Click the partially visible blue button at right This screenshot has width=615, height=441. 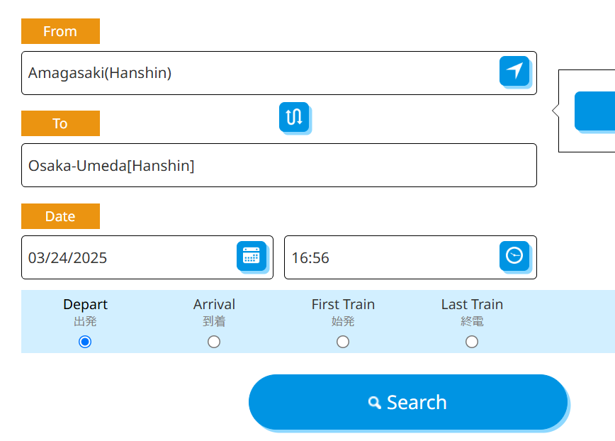coord(595,111)
